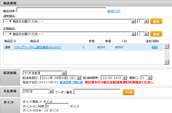The width and height of the screenshot is (172, 113).
Task: Open the 配達希望日 date dropdown
Action: pos(61,78)
